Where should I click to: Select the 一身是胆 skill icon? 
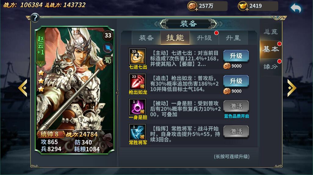pos(137,107)
